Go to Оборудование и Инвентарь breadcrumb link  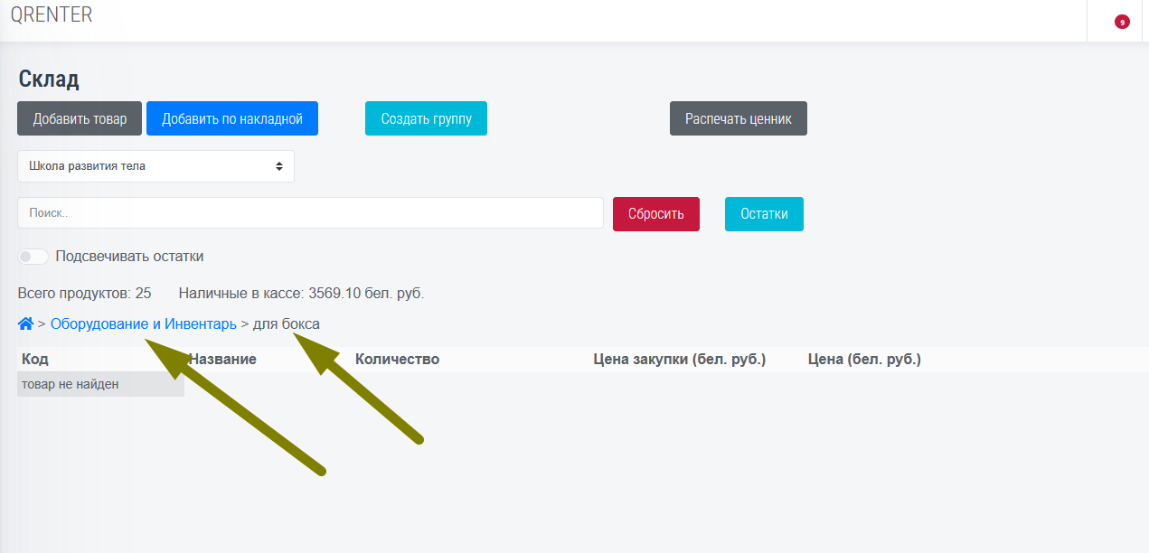[143, 323]
